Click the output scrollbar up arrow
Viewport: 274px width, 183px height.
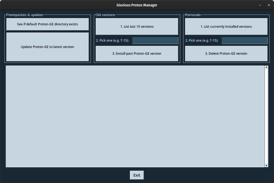[x=266, y=67]
